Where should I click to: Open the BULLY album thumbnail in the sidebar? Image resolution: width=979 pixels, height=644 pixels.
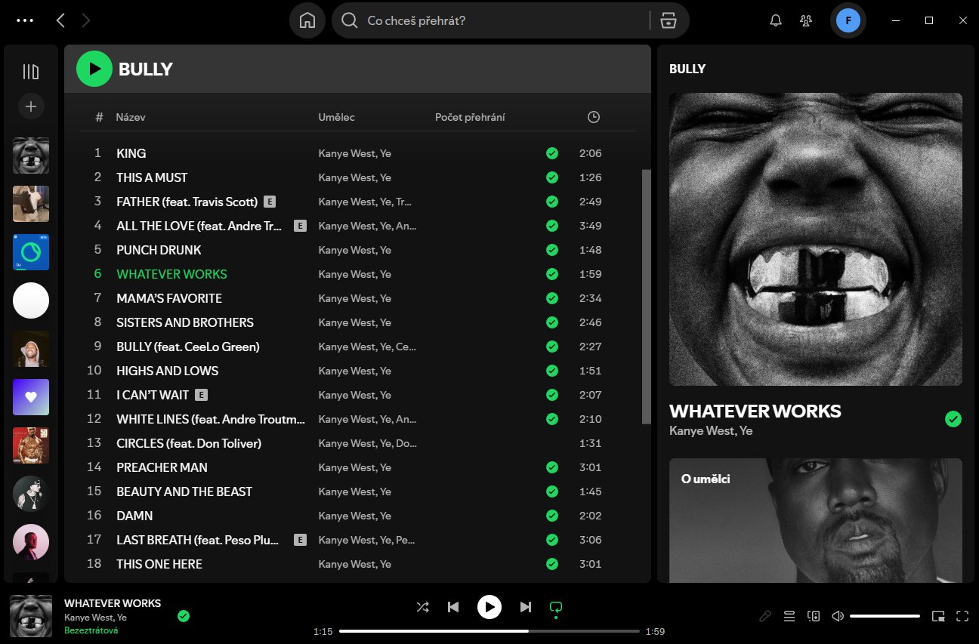click(x=31, y=156)
